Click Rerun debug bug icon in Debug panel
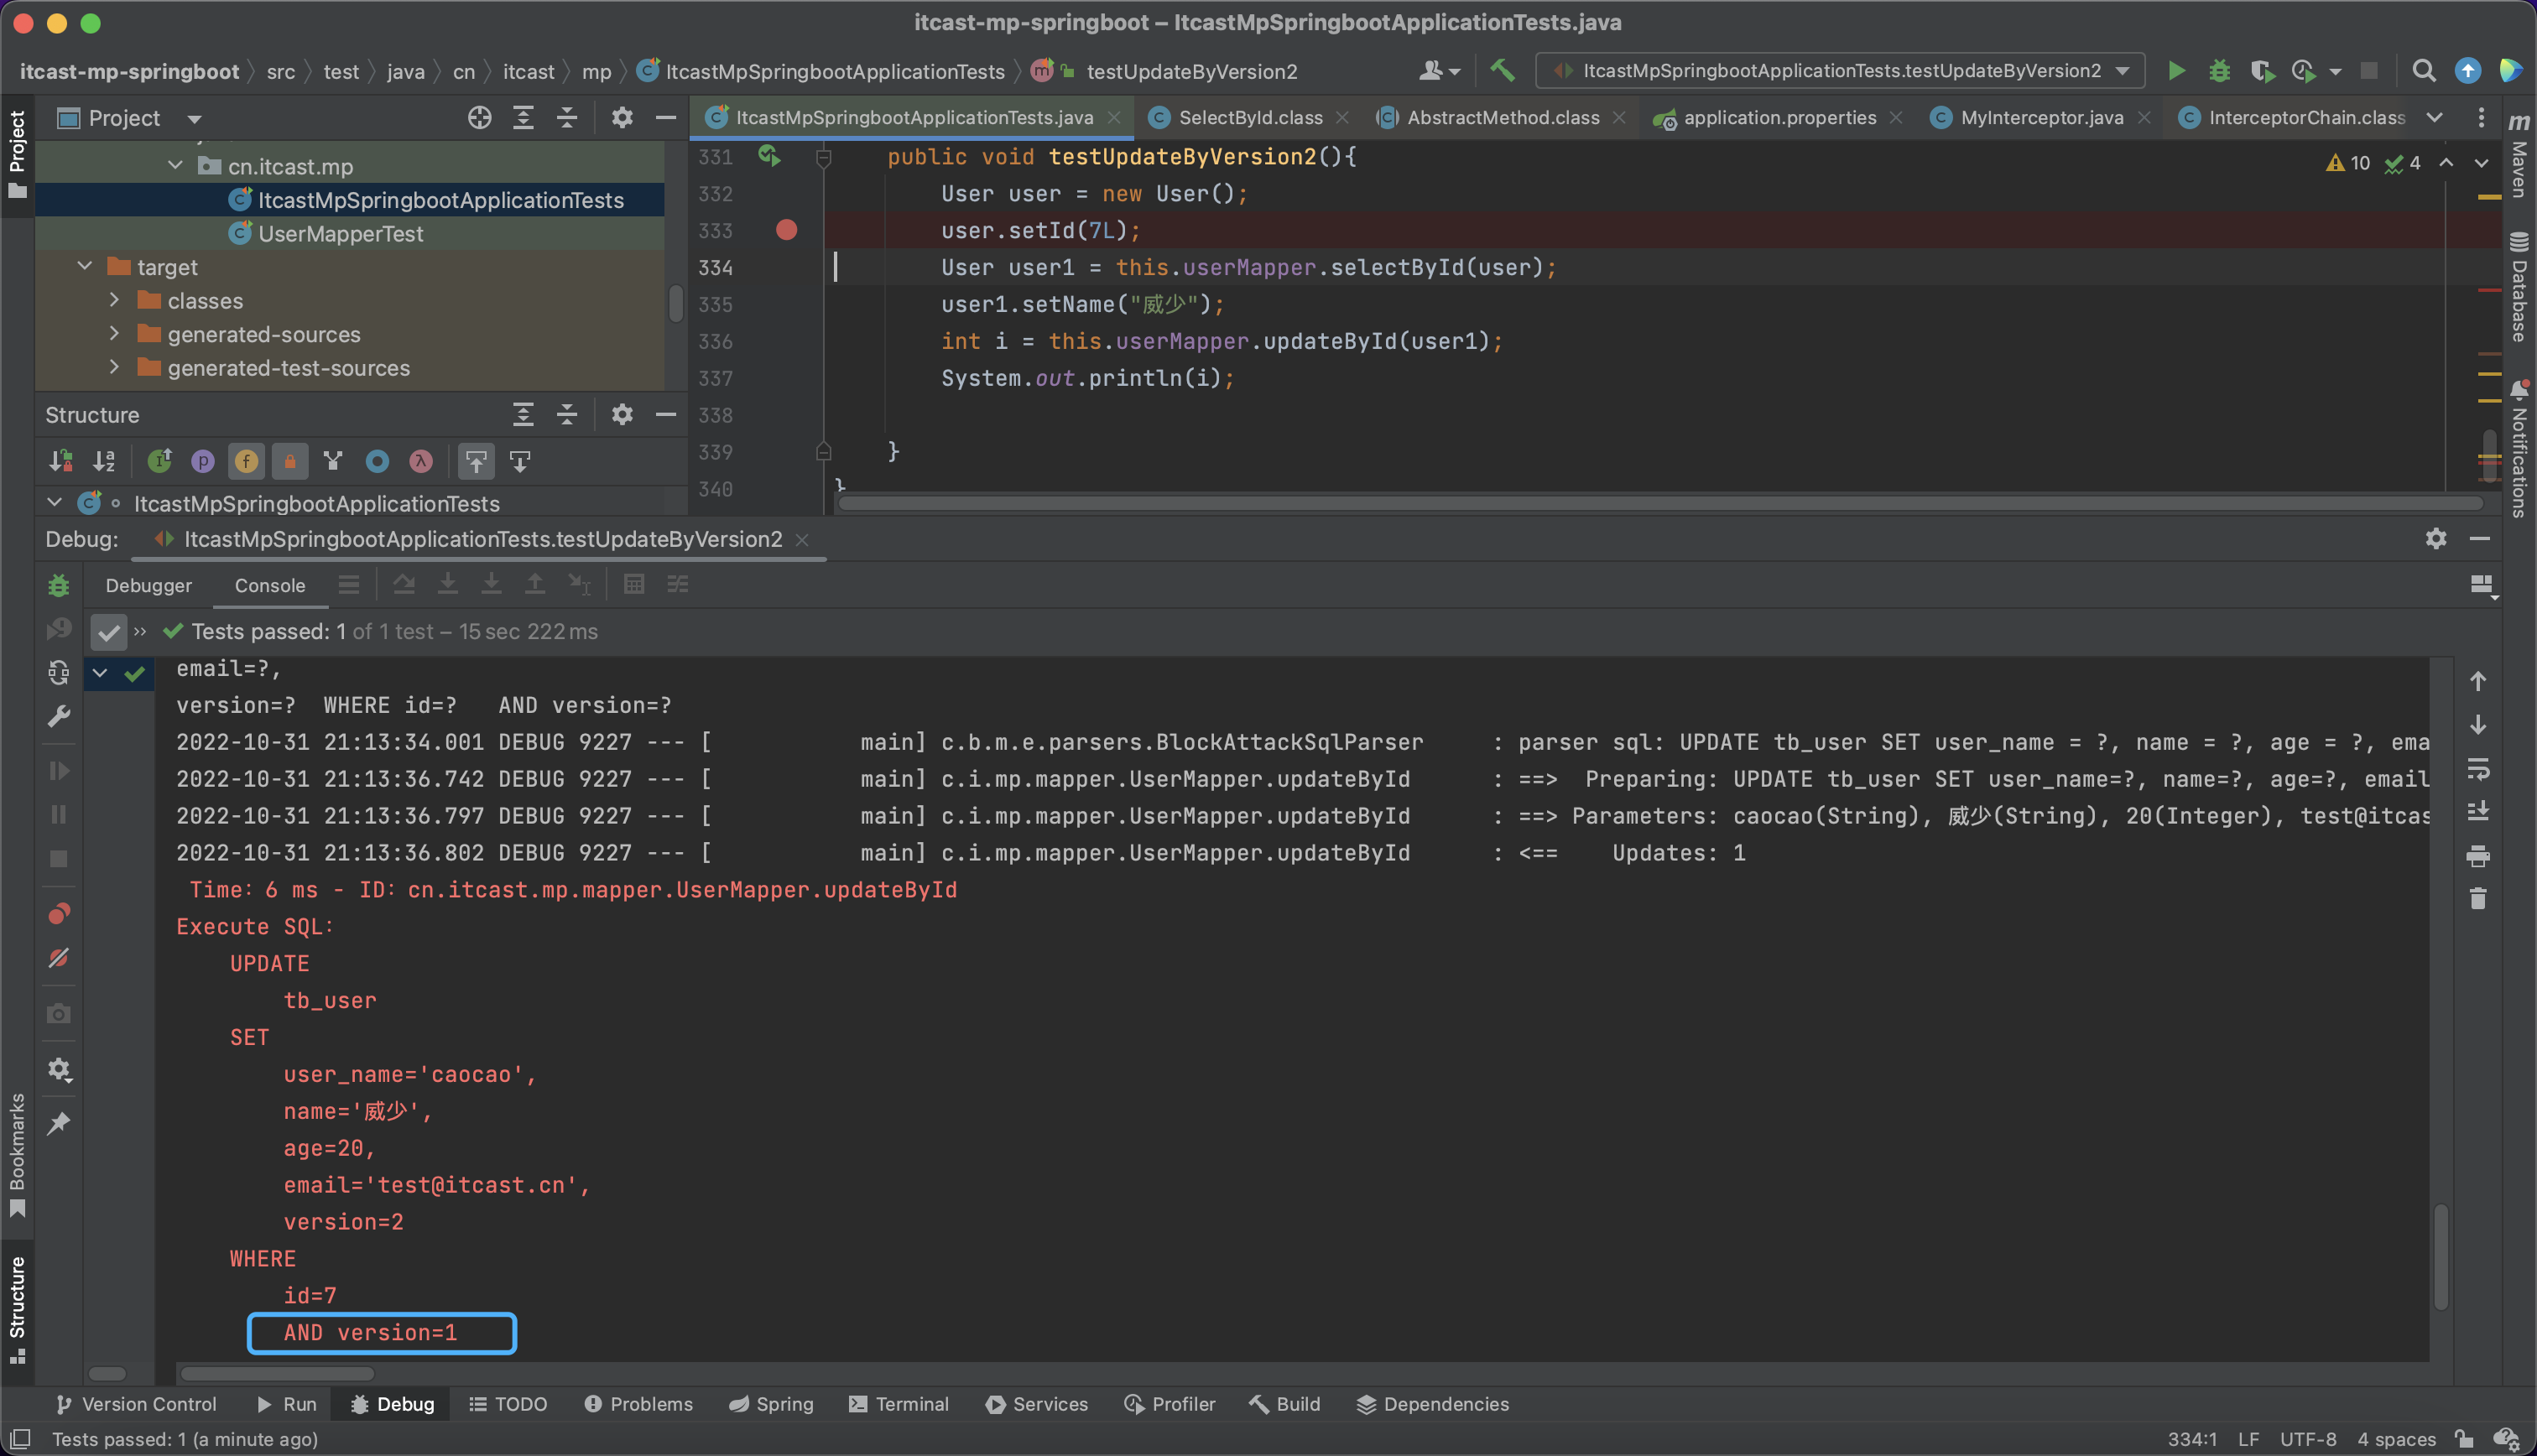The width and height of the screenshot is (2537, 1456). tap(59, 586)
